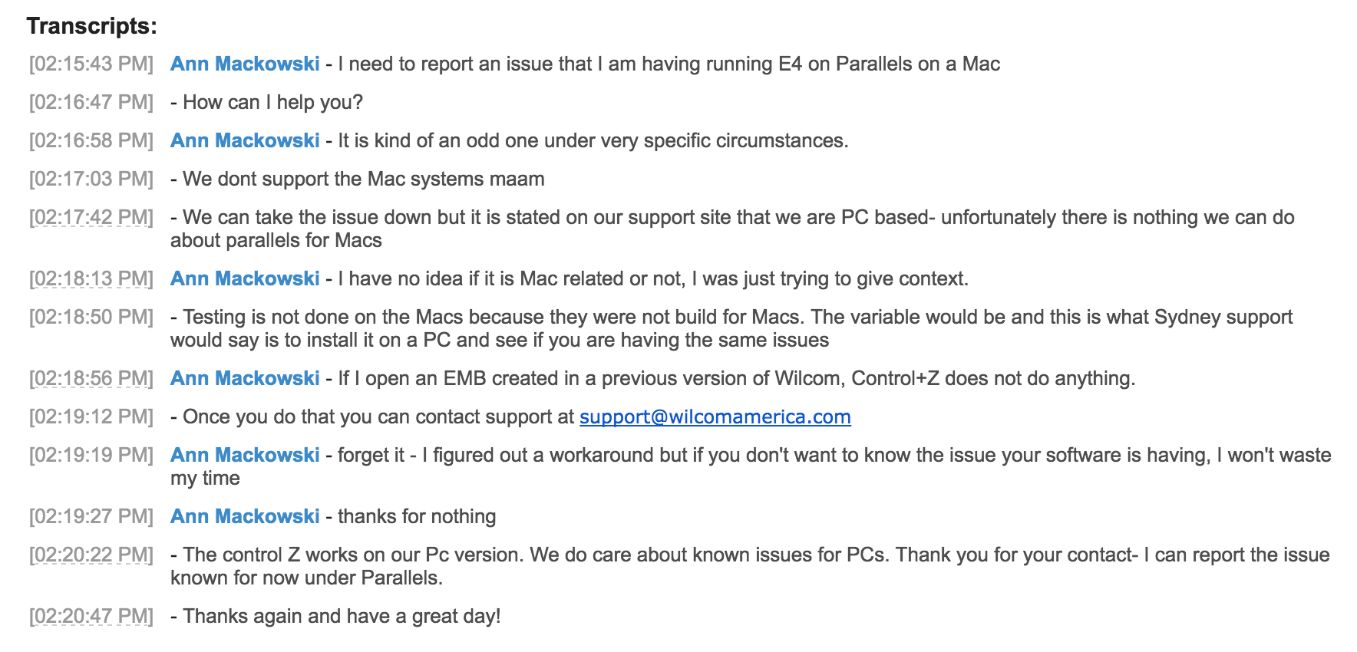Click Ann Mackowski's name beside 'thanks for nothing'
Image resolution: width=1357 pixels, height=652 pixels.
click(x=245, y=516)
